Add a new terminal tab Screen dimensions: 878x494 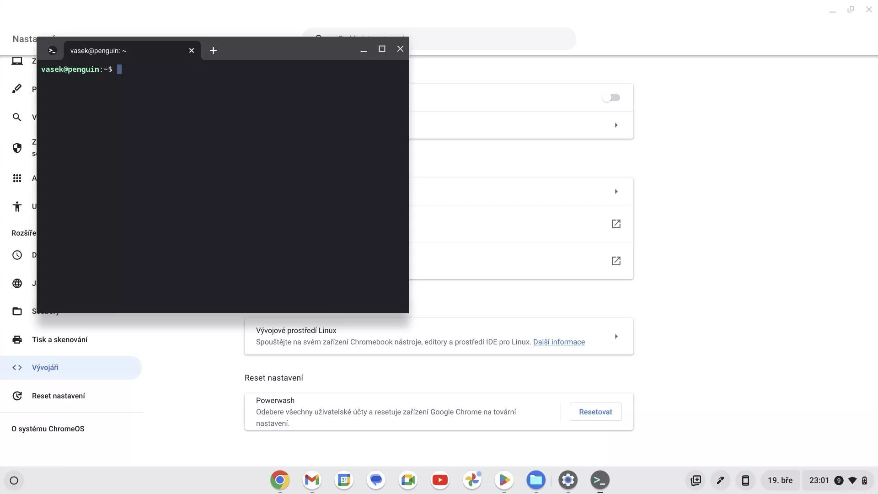coord(213,50)
